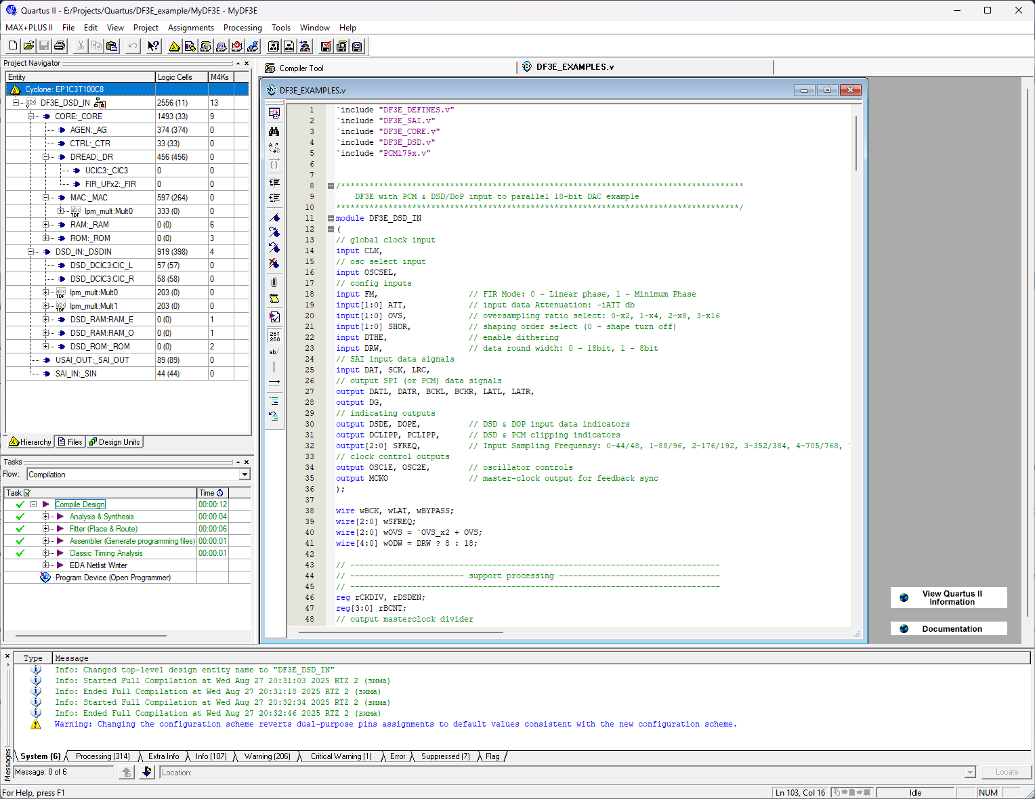Select the Cyclone: EP1C3T100C8 device row
This screenshot has width=1035, height=799.
click(127, 89)
